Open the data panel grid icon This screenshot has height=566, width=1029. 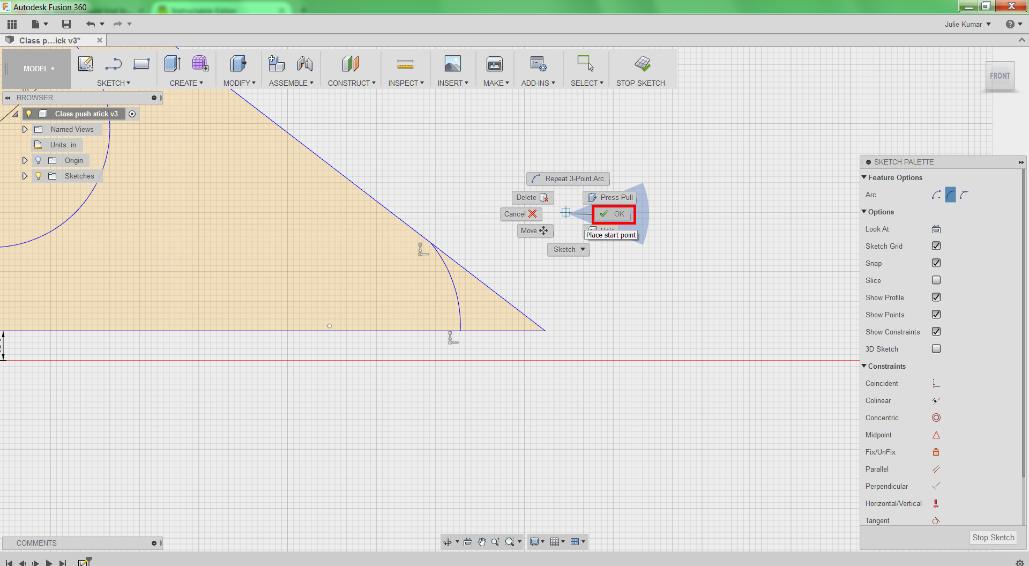[x=12, y=24]
